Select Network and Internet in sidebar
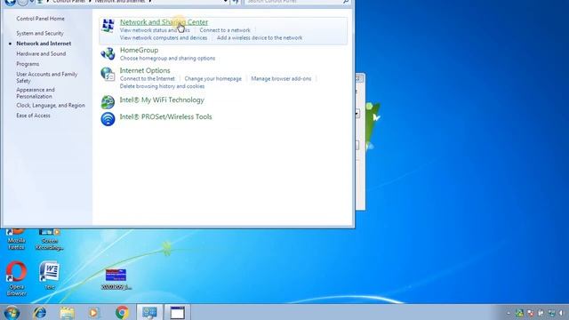Viewport: 569px width, 320px height. pos(44,44)
